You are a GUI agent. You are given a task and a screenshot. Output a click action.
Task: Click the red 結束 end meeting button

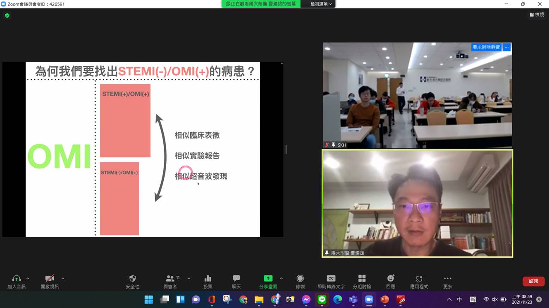(533, 281)
